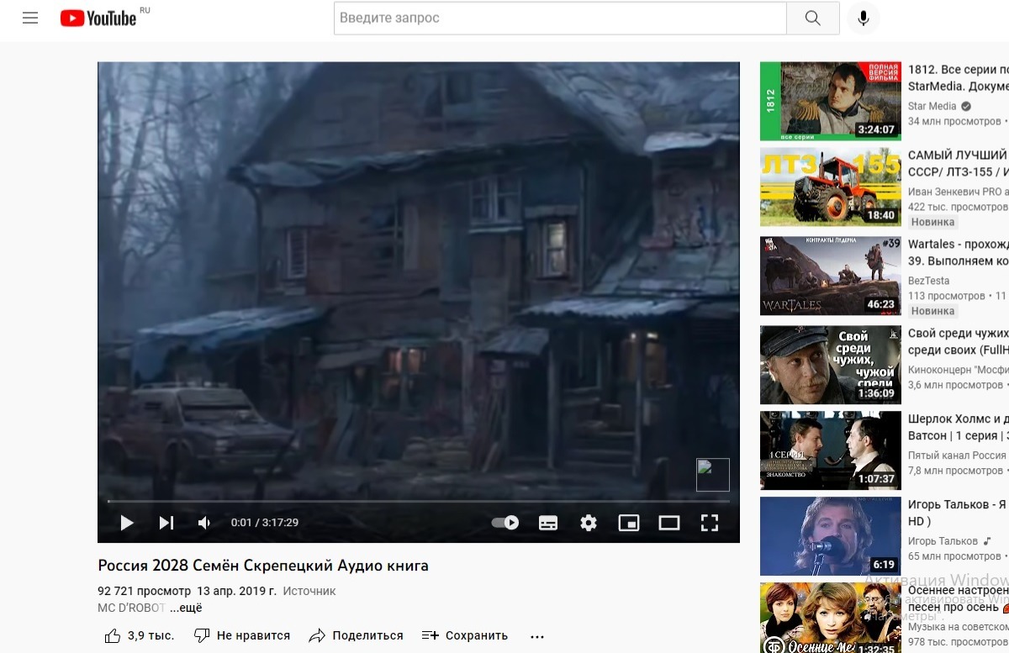Screen dimensions: 1009x653
Task: Like the video with thumbs up
Action: 114,635
